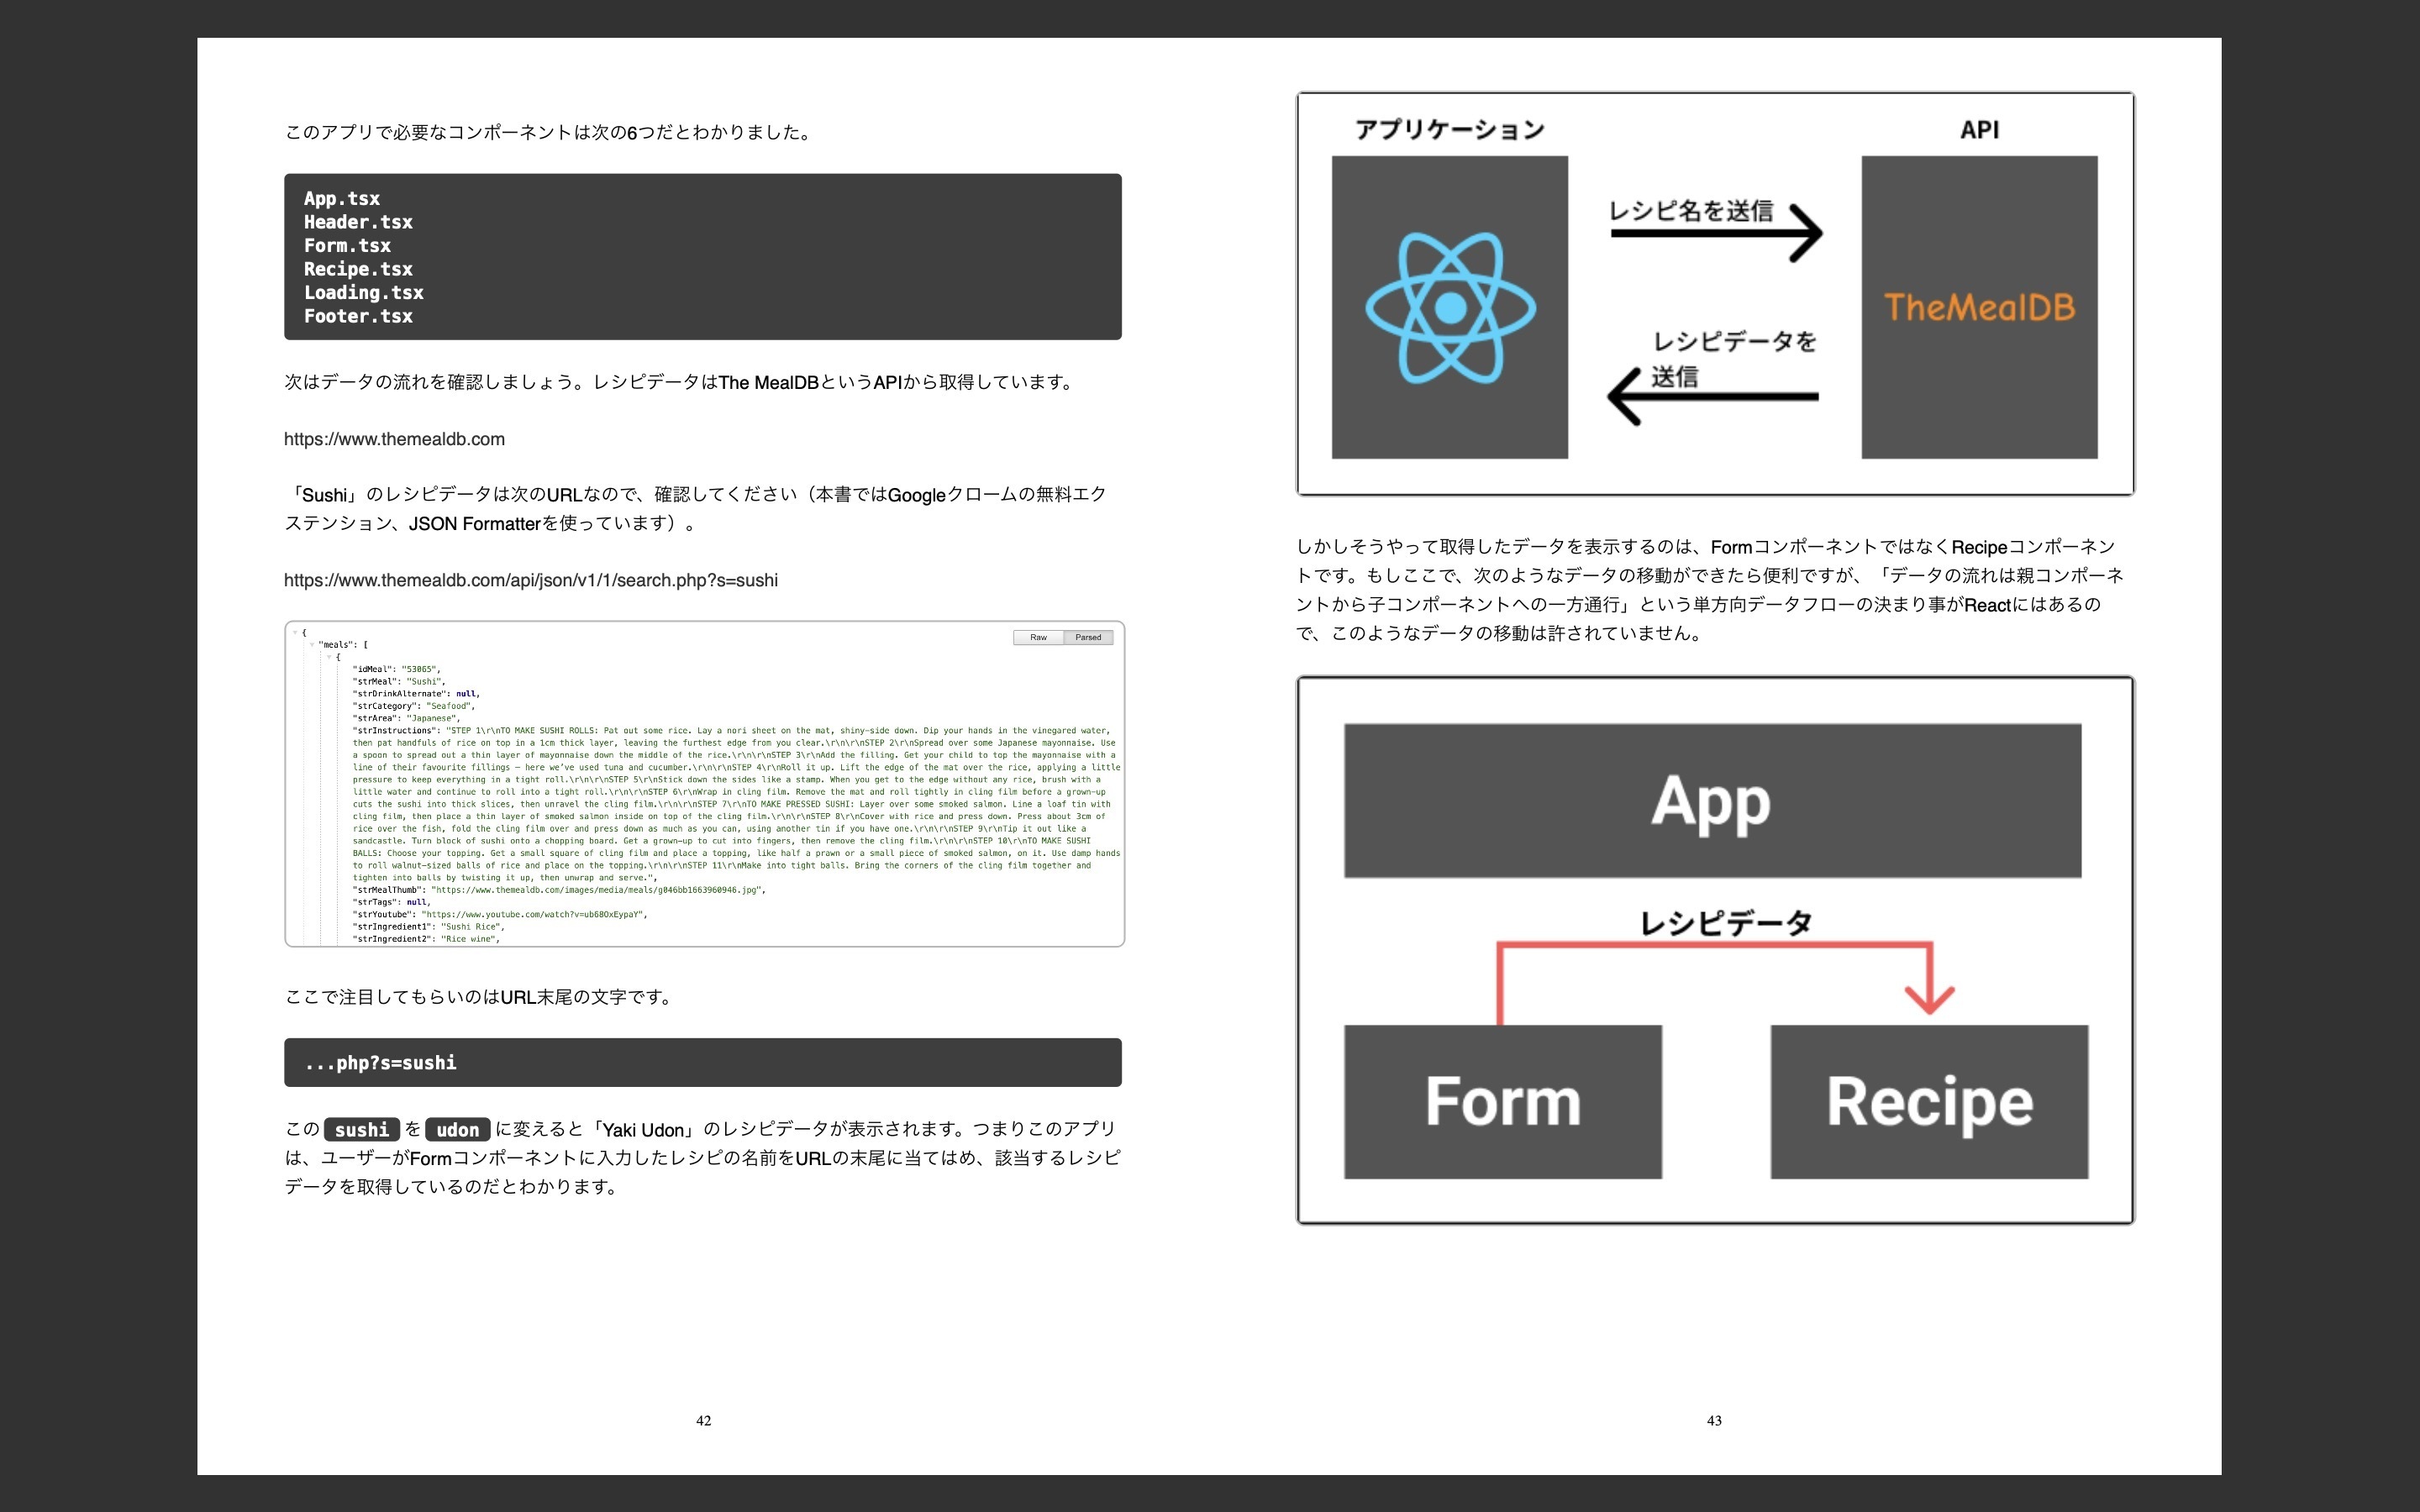This screenshot has height=1512, width=2420.
Task: Collapse the first meal object disclosure triangle
Action: 330,657
